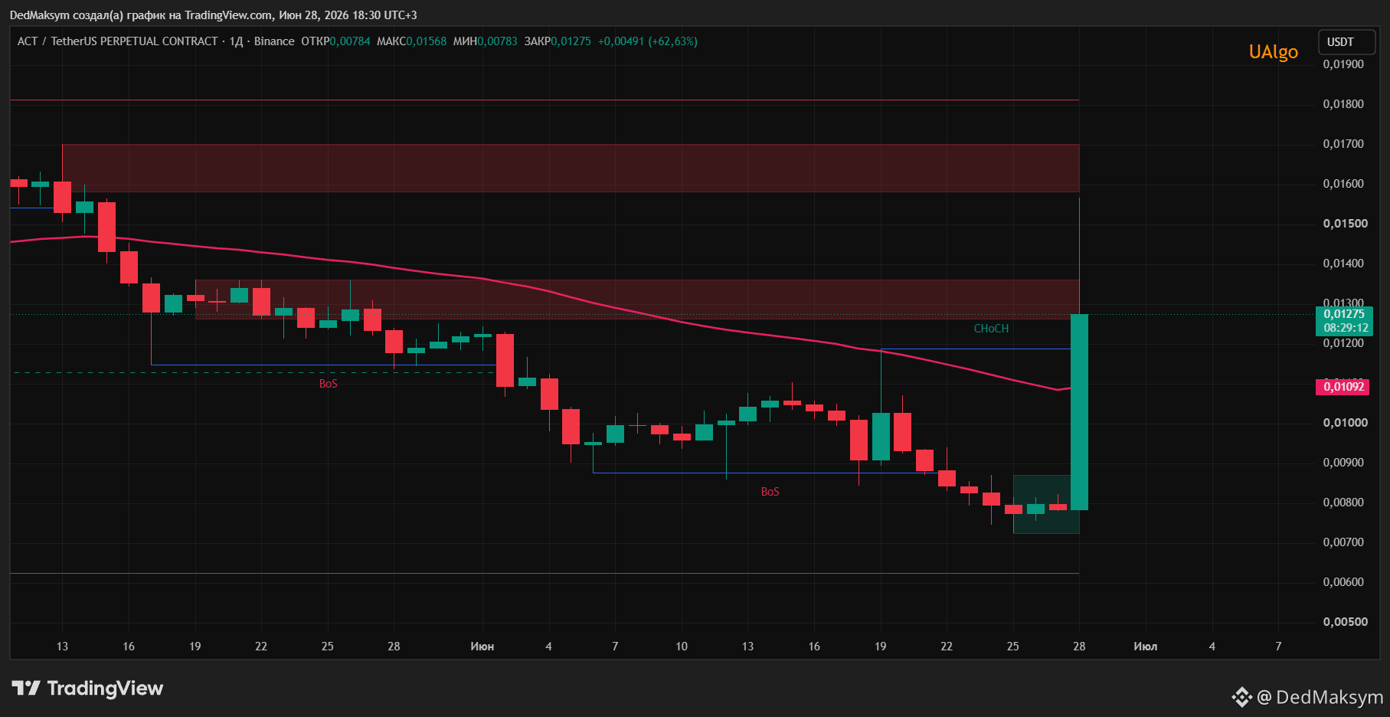Viewport: 1390px width, 717px height.
Task: Click the ACT / TetherUS PERPETUAL CONTRACT title
Action: [118, 41]
